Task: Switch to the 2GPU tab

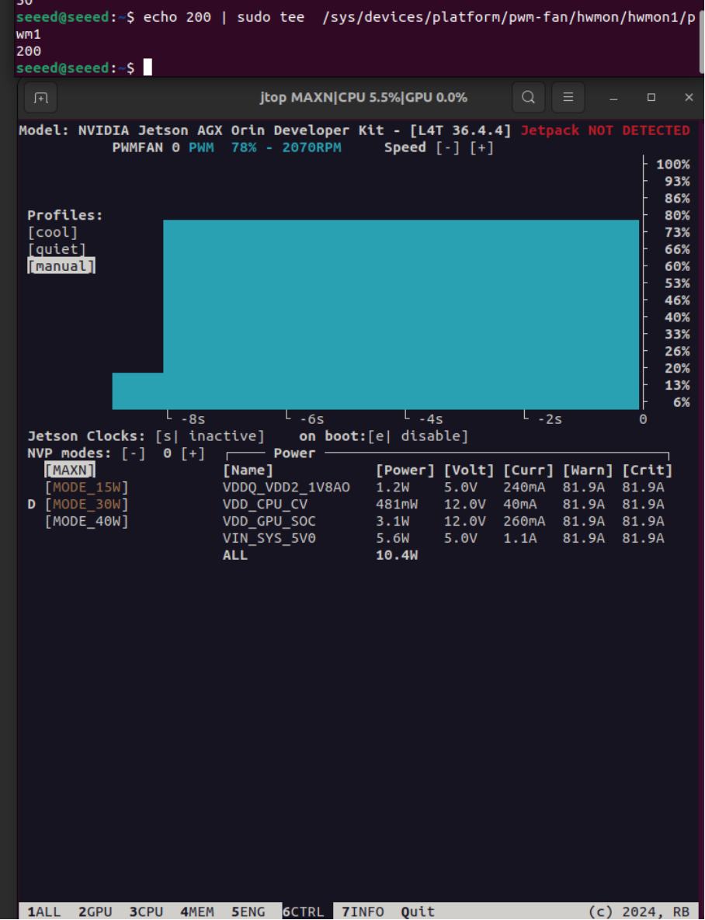Action: [x=95, y=911]
